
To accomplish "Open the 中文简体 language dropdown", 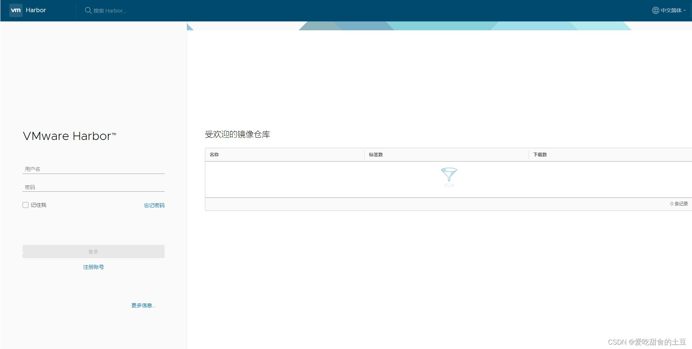I will tap(673, 10).
